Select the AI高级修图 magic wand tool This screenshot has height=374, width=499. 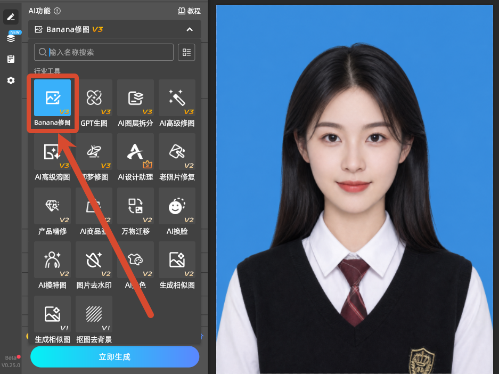(177, 97)
